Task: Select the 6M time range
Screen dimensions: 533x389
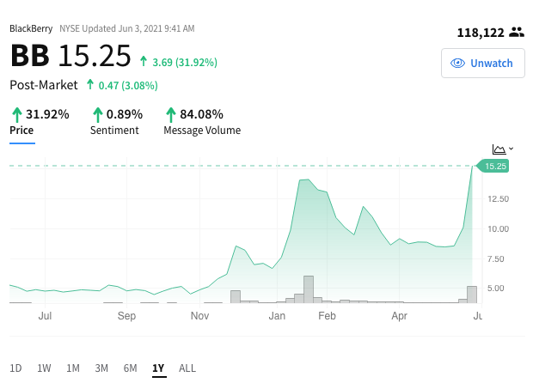Action: 130,368
